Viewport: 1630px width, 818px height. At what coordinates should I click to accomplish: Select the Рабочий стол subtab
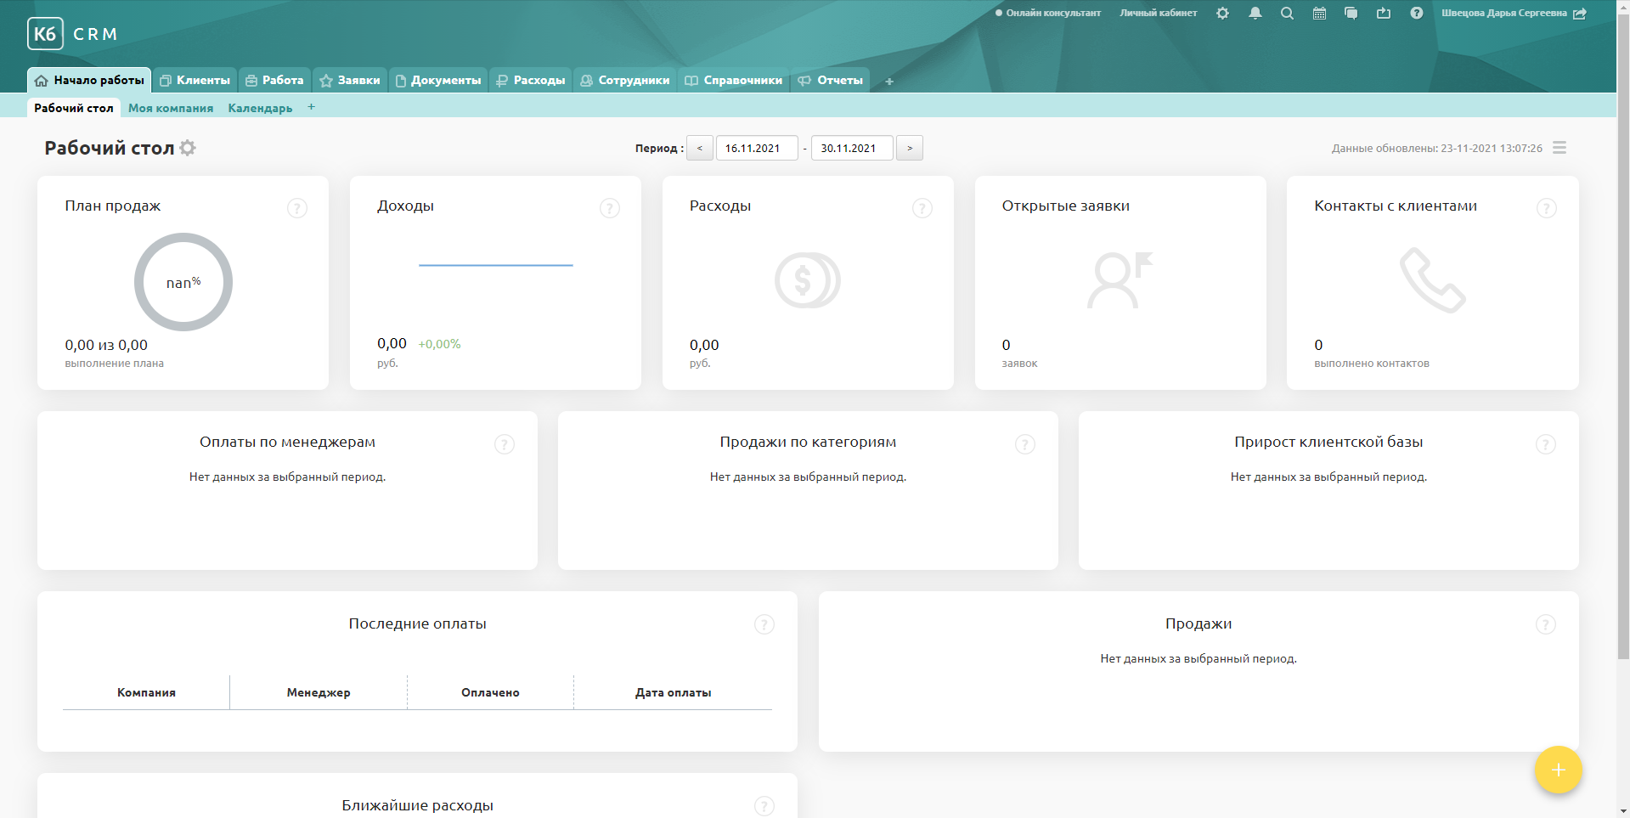pos(74,108)
